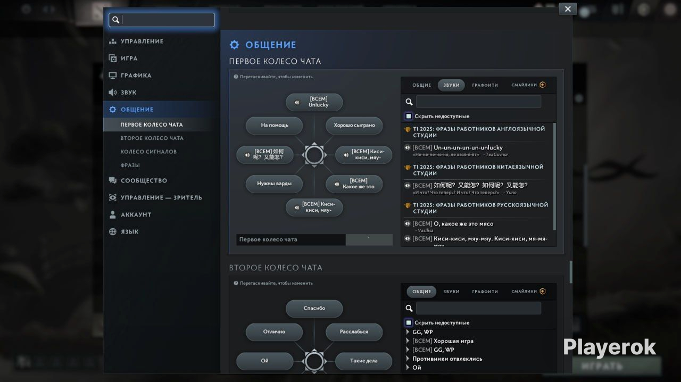
Task: Expand the GG, WP phrase row
Action: (408, 332)
